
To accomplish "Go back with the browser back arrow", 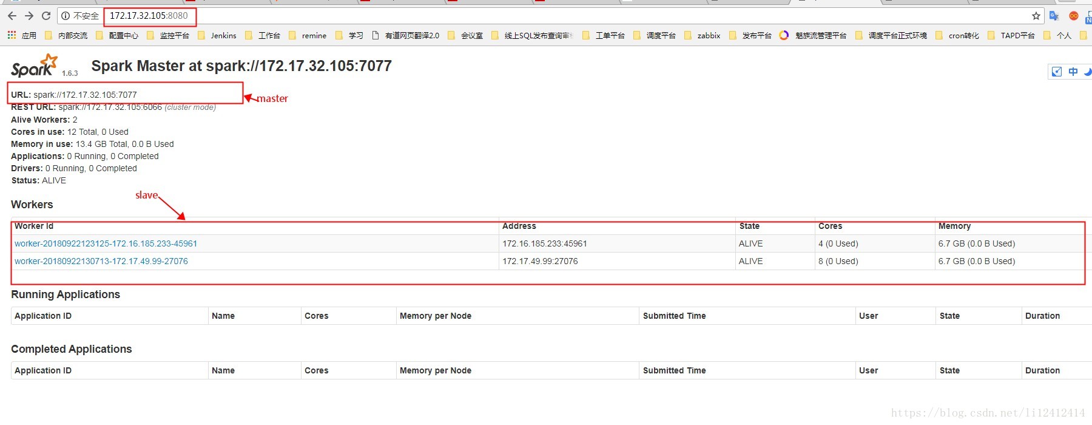I will tap(12, 16).
